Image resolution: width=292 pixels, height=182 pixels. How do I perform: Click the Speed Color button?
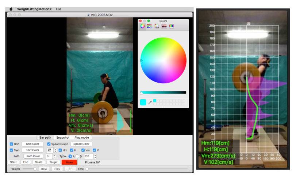tap(81, 144)
